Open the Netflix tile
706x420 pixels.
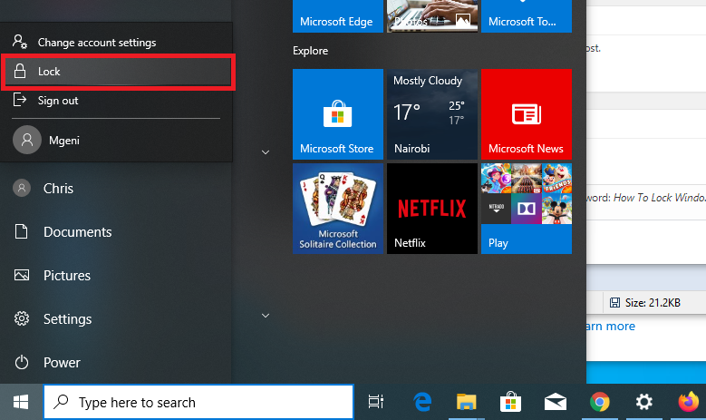[x=432, y=209]
